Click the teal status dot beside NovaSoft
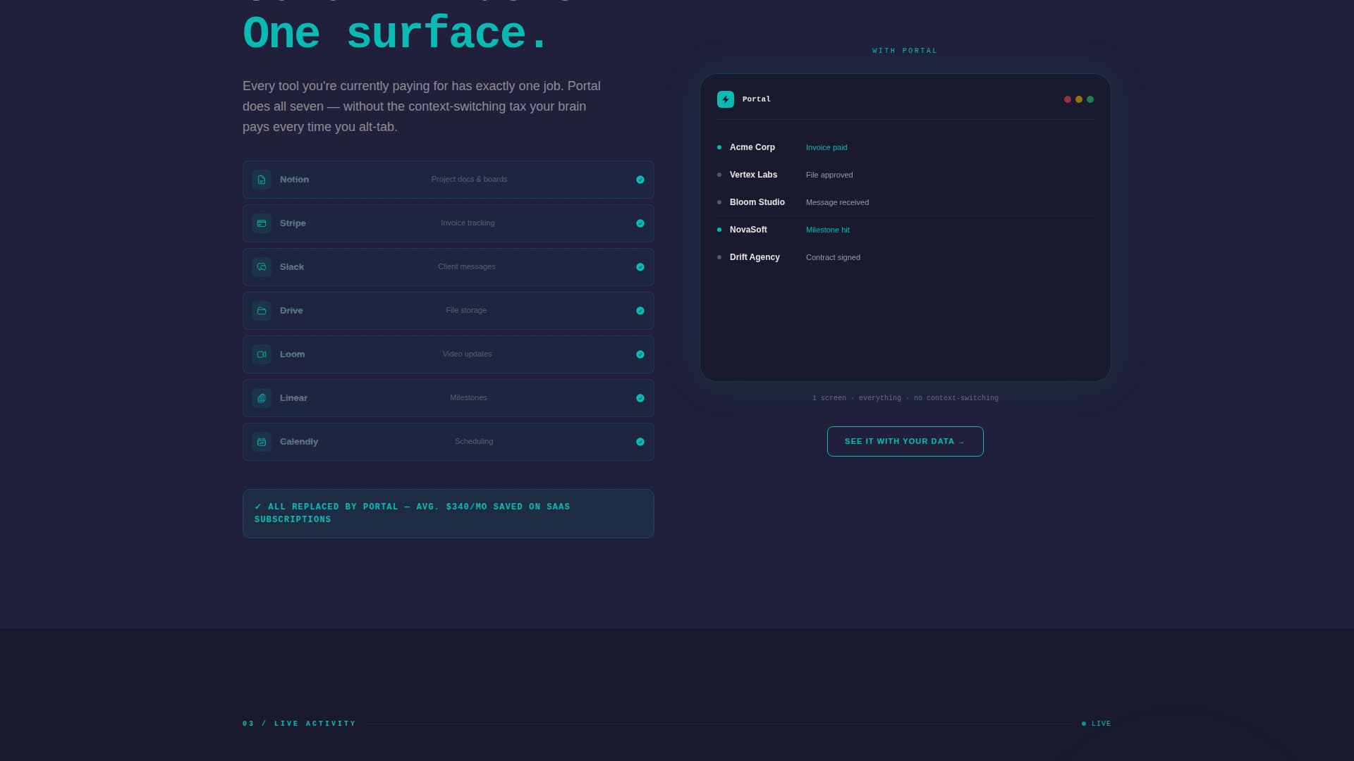Image resolution: width=1354 pixels, height=761 pixels. point(719,230)
